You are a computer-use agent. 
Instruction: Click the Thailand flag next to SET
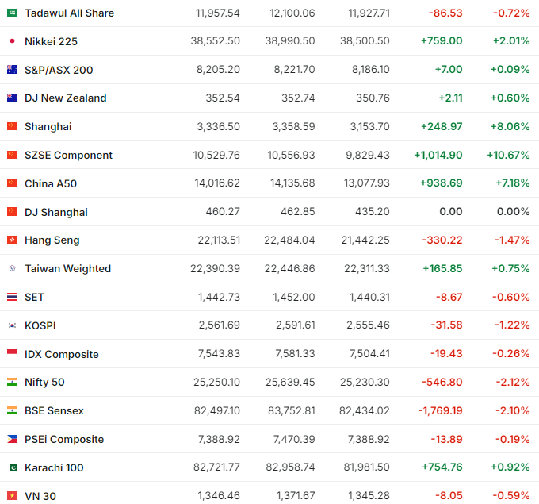12,297
